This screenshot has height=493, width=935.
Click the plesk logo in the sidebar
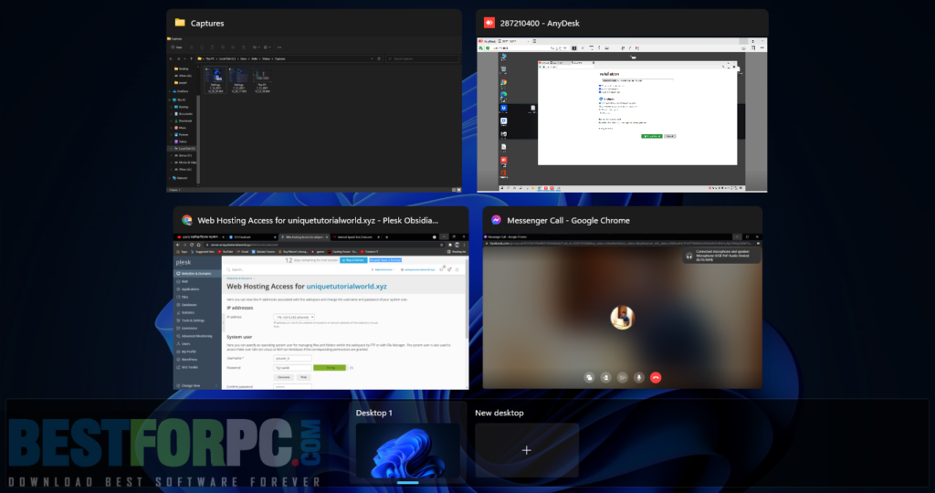tap(184, 262)
